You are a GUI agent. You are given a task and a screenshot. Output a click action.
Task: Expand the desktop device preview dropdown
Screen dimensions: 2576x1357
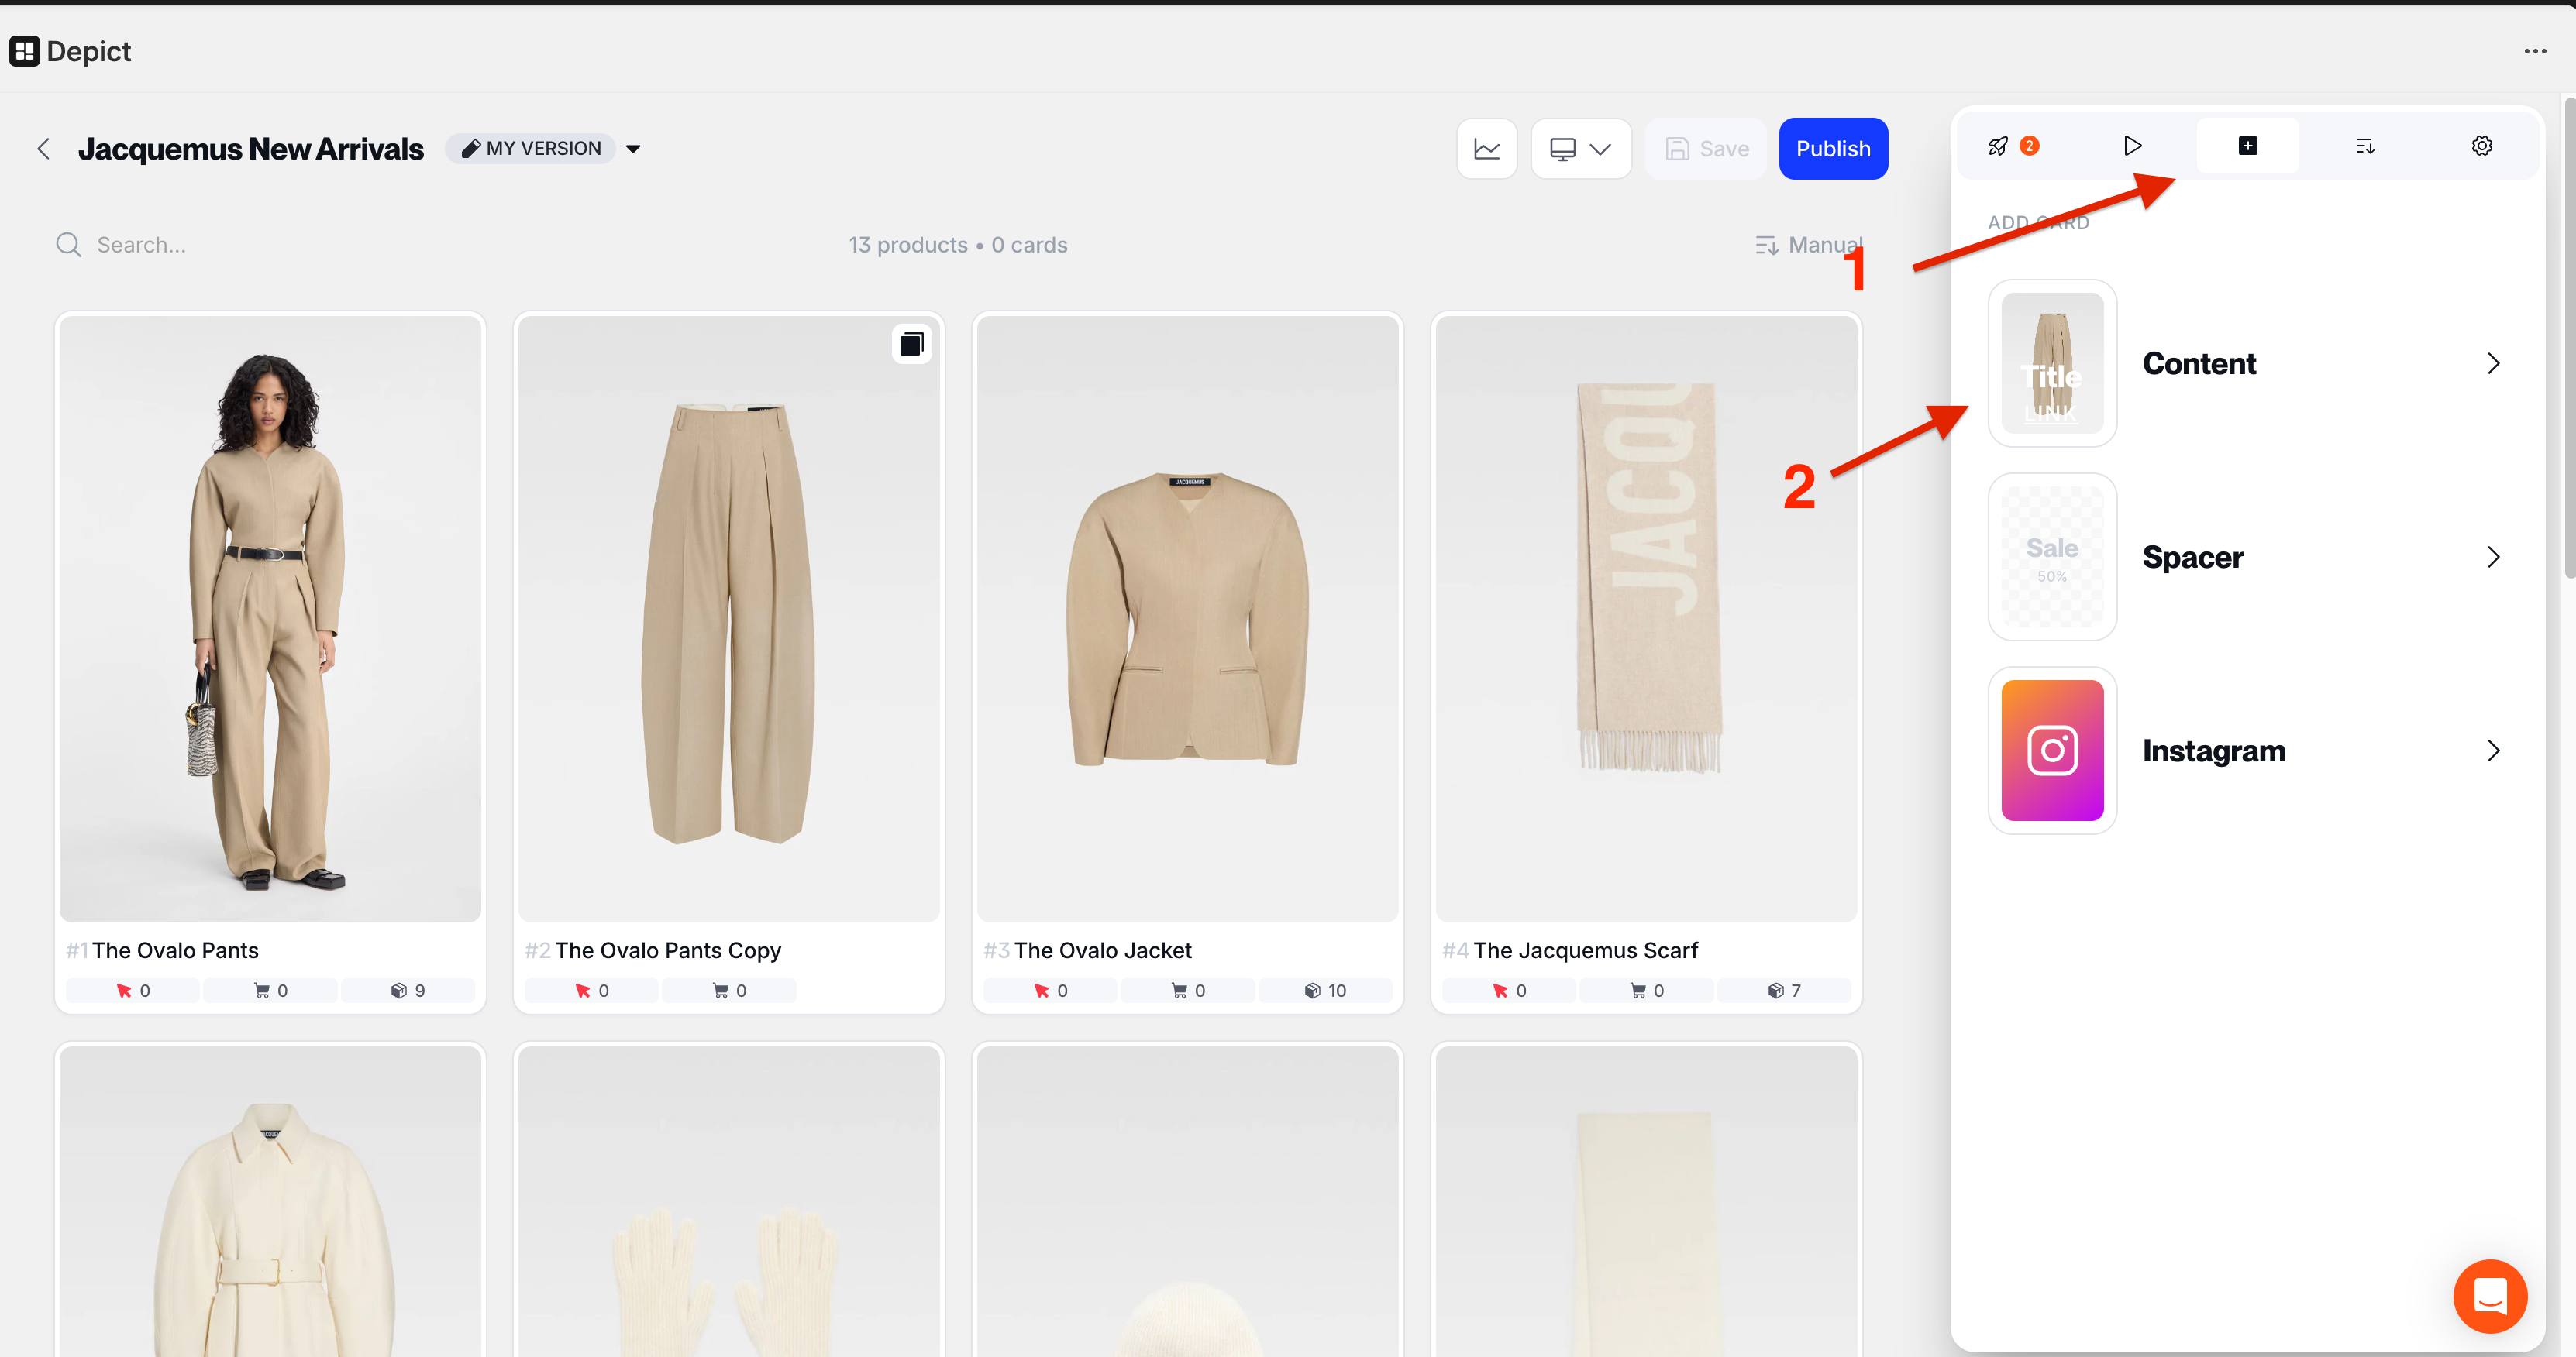[x=1580, y=149]
